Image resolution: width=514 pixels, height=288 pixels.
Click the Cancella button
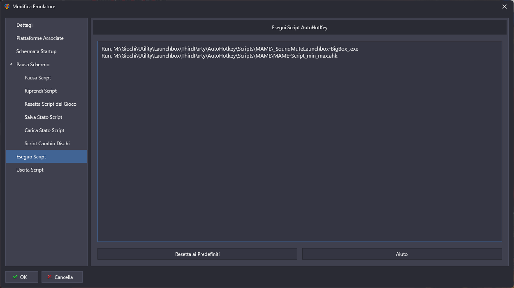click(x=62, y=277)
